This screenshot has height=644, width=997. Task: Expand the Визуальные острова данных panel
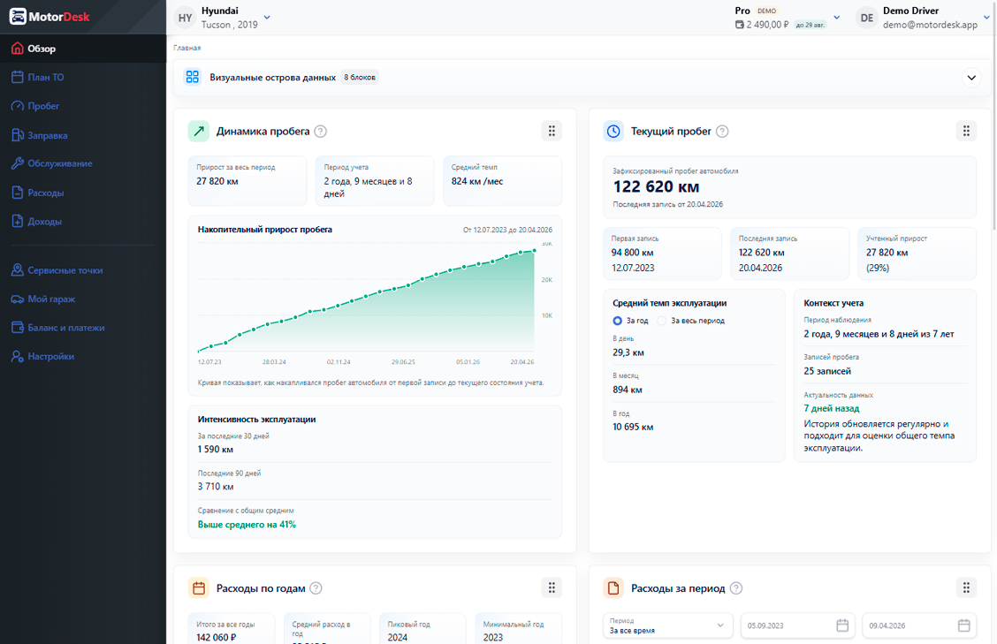click(971, 78)
